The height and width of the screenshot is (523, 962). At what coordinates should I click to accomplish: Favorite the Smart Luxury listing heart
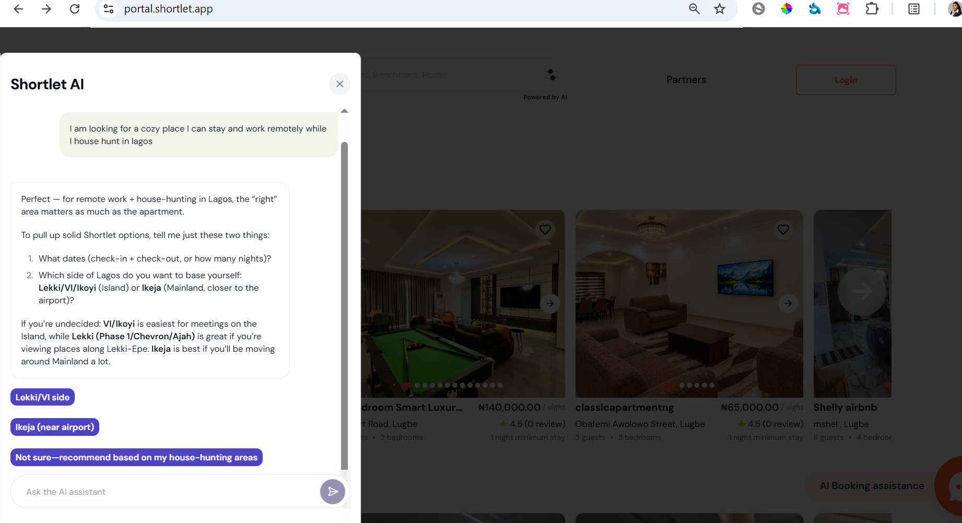point(545,229)
